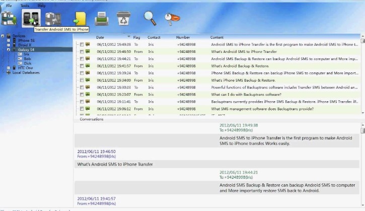Click the phone icon beside iPhone 5S
Image resolution: width=365 pixels, height=211 pixels.
coord(14,40)
